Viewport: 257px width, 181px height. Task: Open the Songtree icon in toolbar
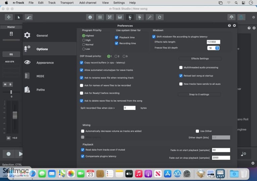pyautogui.click(x=232, y=17)
